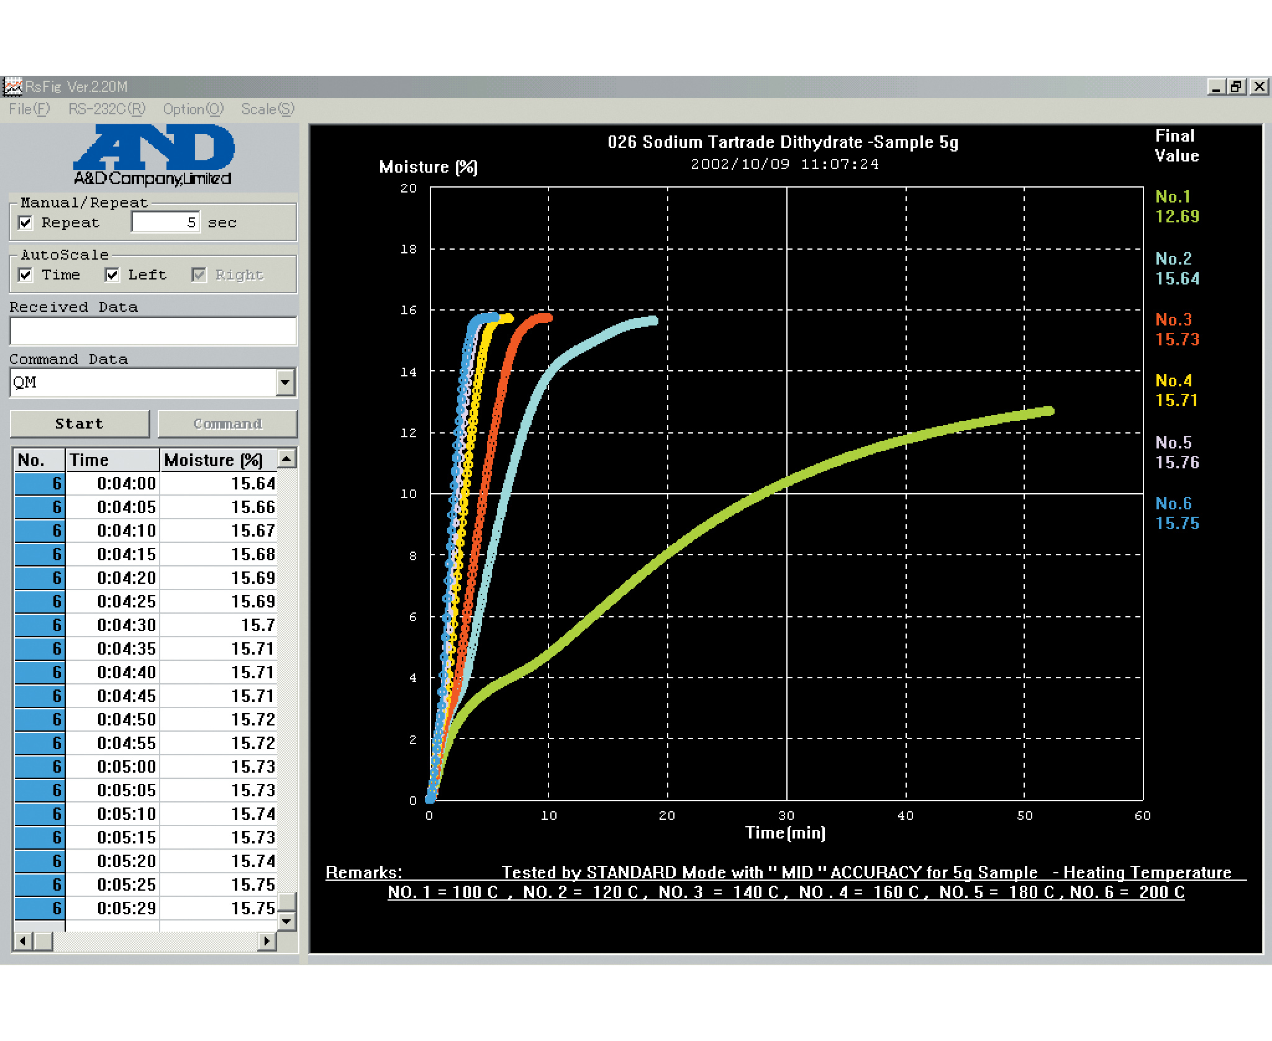Click table scroll down arrow
The width and height of the screenshot is (1272, 1041).
point(286,921)
